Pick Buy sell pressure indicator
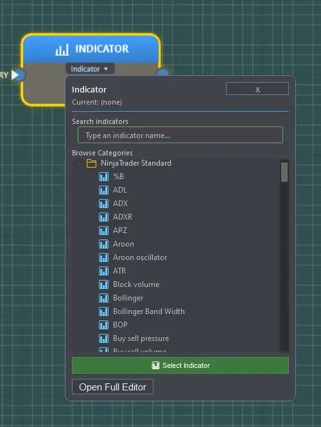Image resolution: width=321 pixels, height=427 pixels. coord(141,338)
